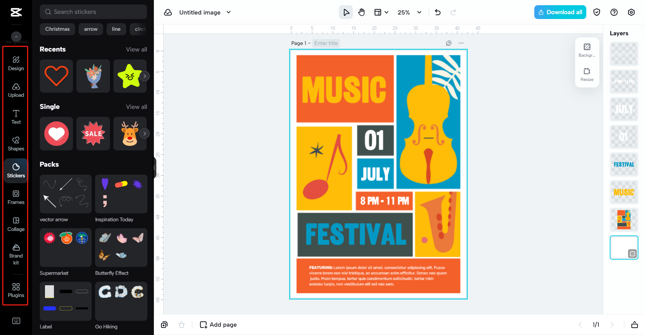This screenshot has height=335, width=645.
Task: Open the Resize tool
Action: tap(587, 74)
